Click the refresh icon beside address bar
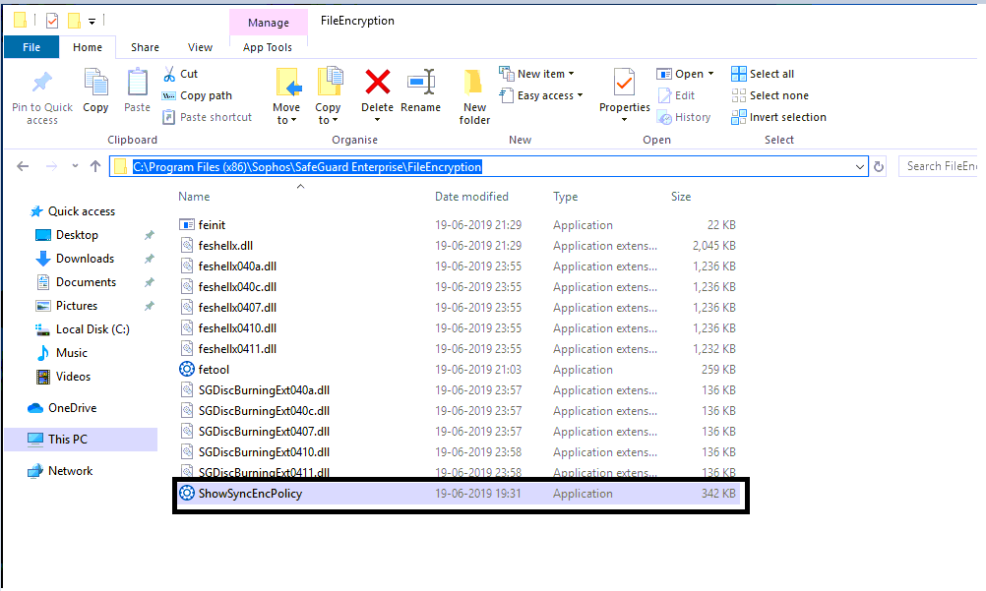986x591 pixels. [x=879, y=167]
